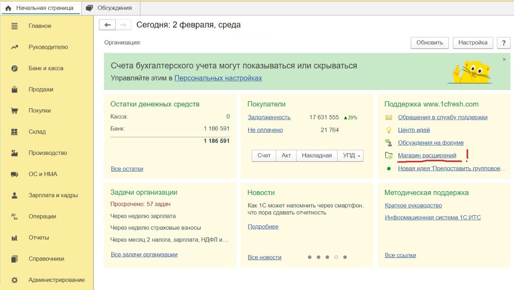Select the fourth news carousel dot

click(336, 257)
